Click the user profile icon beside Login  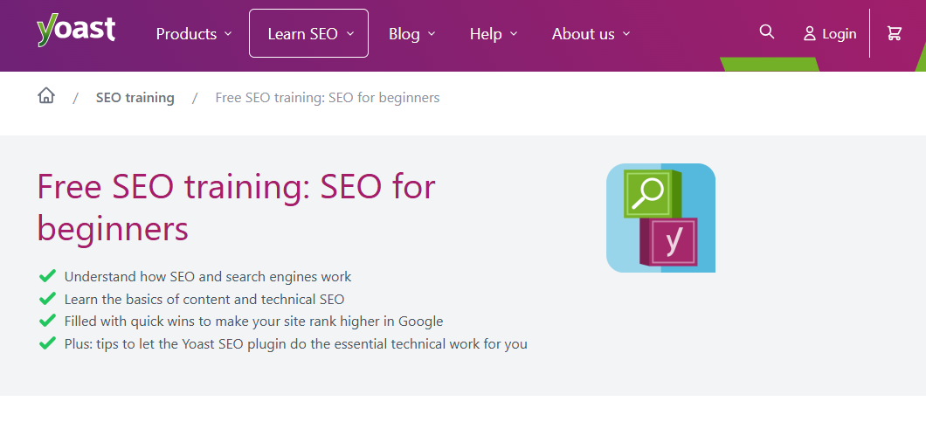810,33
